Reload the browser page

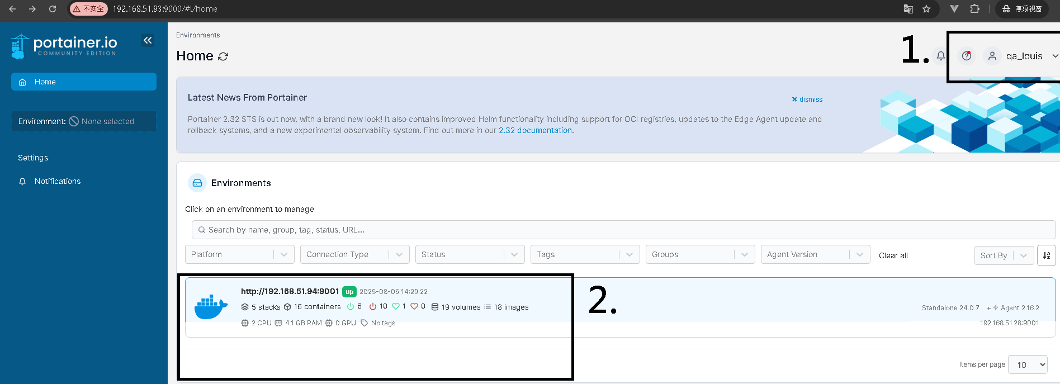tap(53, 9)
